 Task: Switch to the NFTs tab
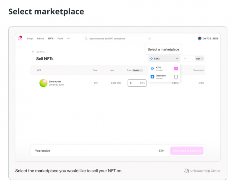point(51,39)
